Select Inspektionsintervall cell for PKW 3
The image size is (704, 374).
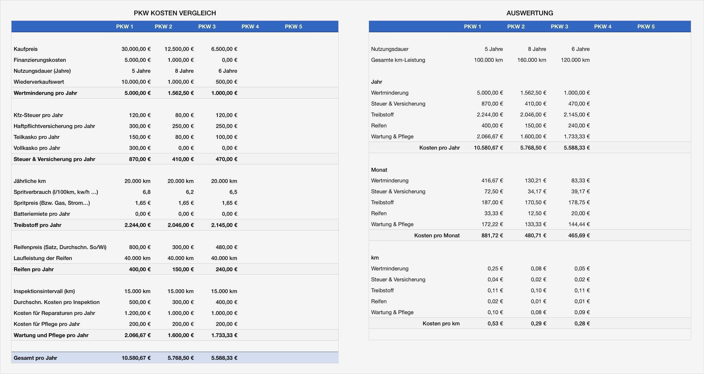[x=224, y=291]
